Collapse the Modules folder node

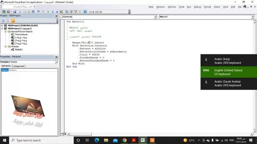(5, 46)
